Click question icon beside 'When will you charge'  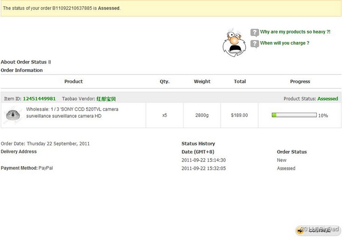point(255,44)
